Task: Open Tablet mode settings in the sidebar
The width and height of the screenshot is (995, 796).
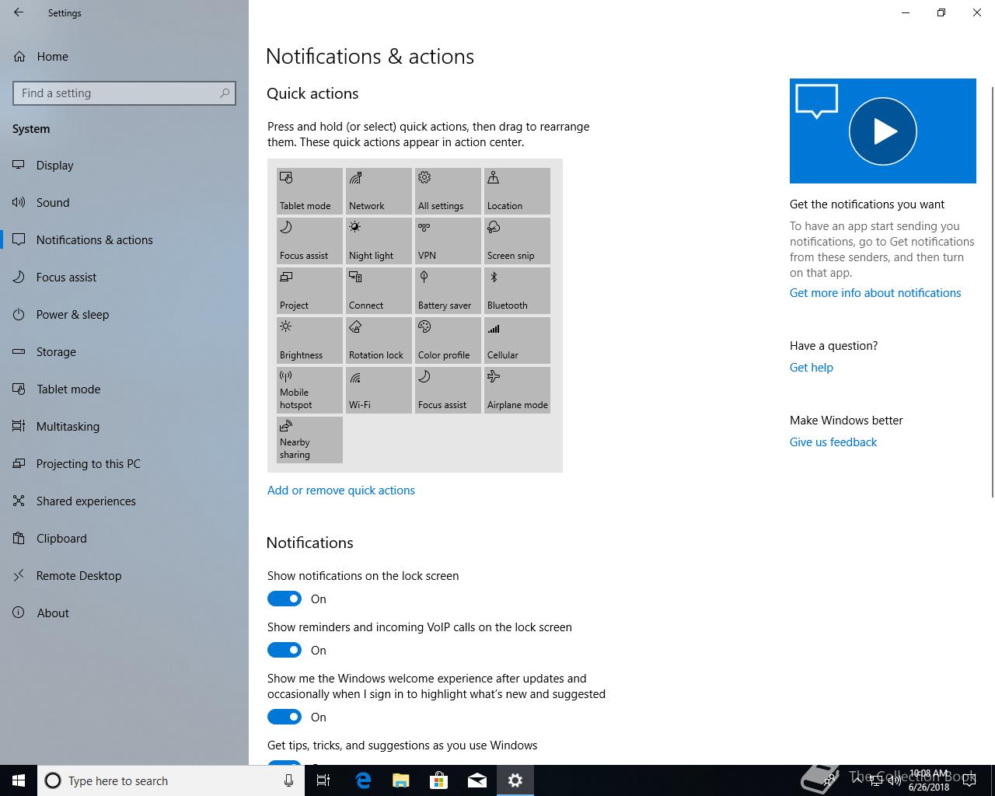Action: (x=124, y=389)
